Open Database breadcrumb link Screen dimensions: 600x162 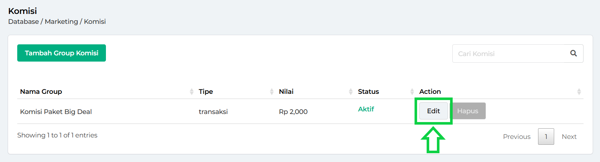click(23, 22)
